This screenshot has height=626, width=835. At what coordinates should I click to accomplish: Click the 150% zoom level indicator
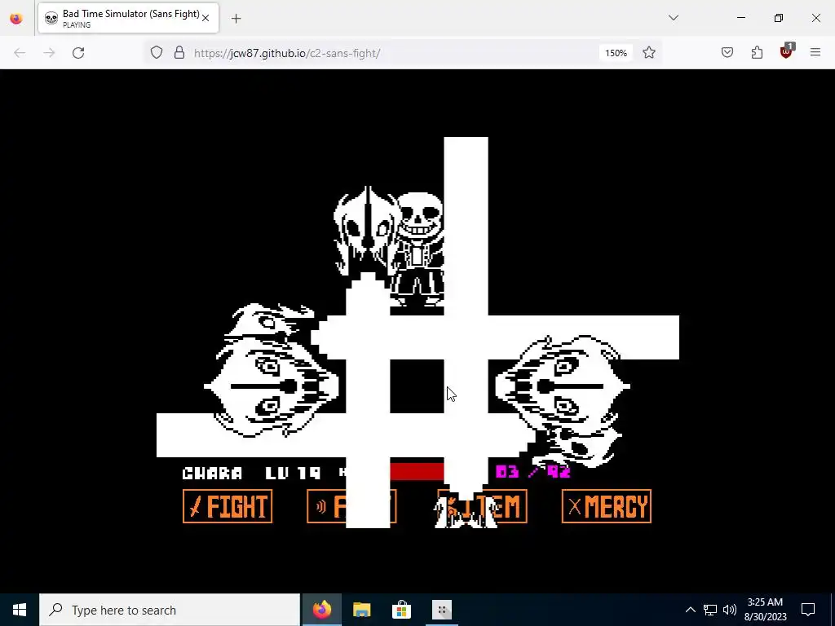point(616,53)
